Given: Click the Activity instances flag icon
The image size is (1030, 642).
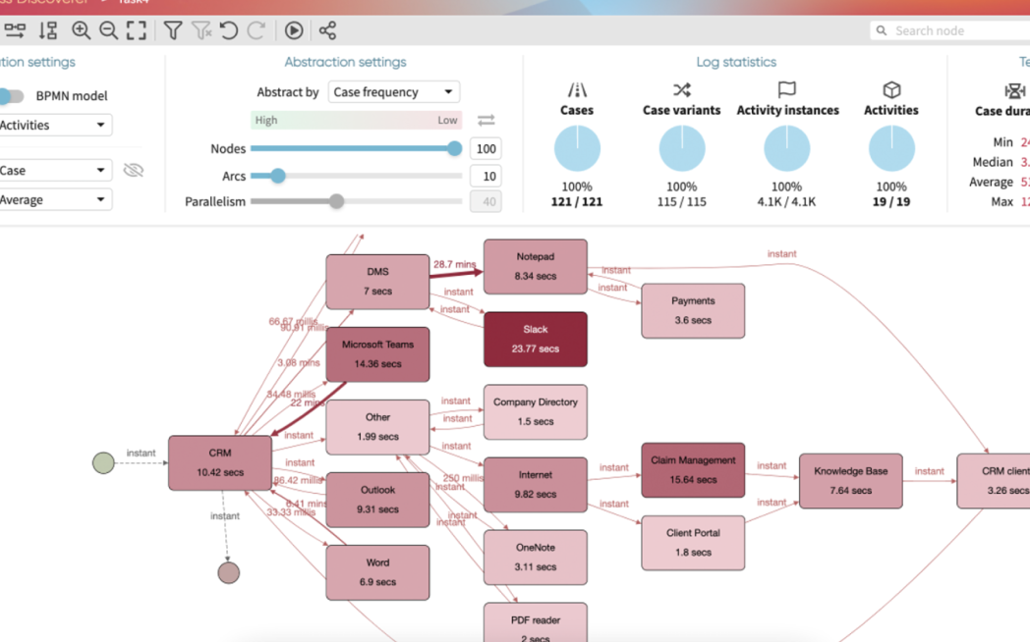Looking at the screenshot, I should tap(786, 90).
